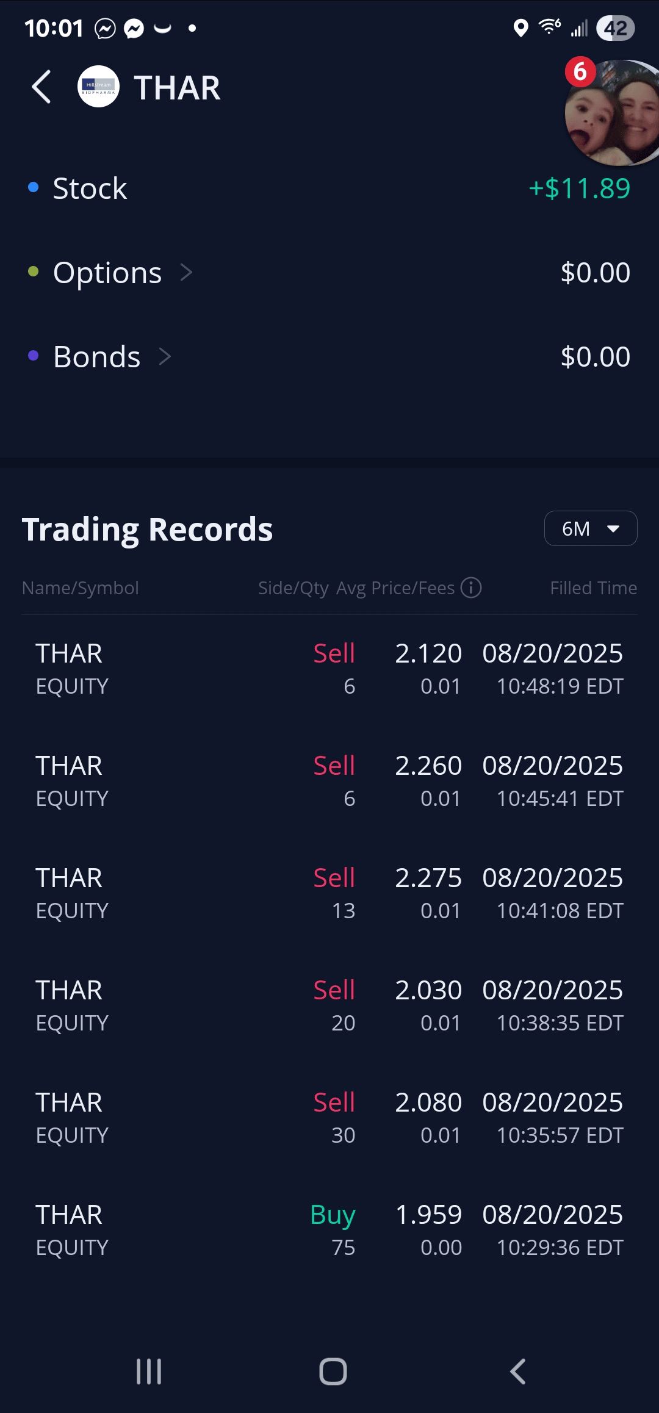Expand the Options section chevron
Screen dimensions: 659x1413
(x=187, y=272)
